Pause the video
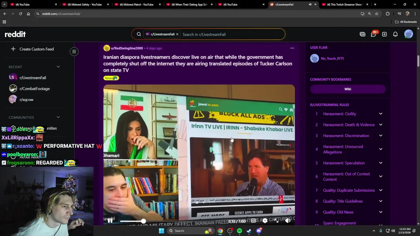420x236 pixels. tap(110, 221)
